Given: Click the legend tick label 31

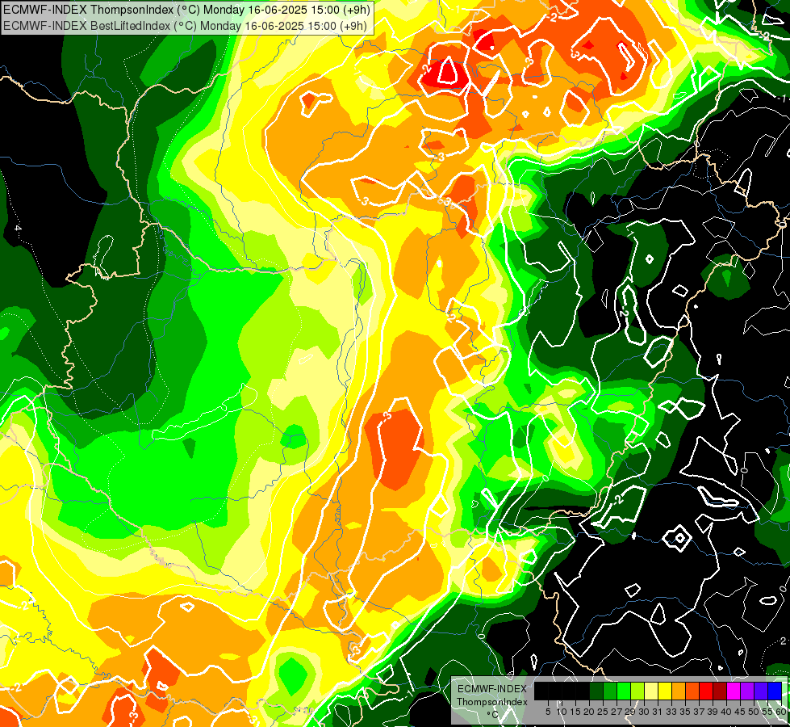Looking at the screenshot, I should pyautogui.click(x=658, y=712).
